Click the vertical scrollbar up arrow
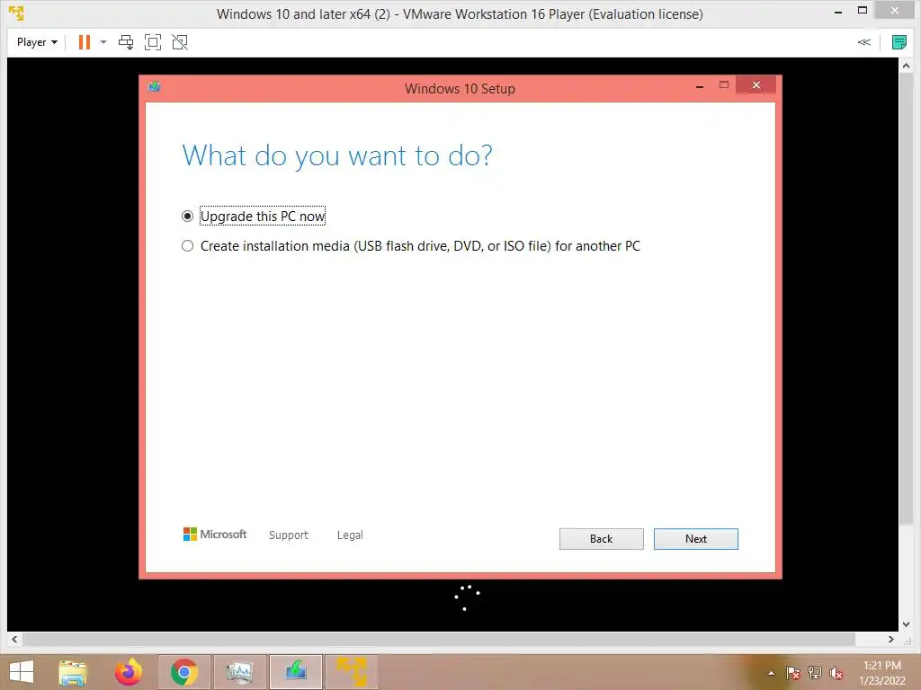Screen dimensions: 921x690 pos(905,66)
